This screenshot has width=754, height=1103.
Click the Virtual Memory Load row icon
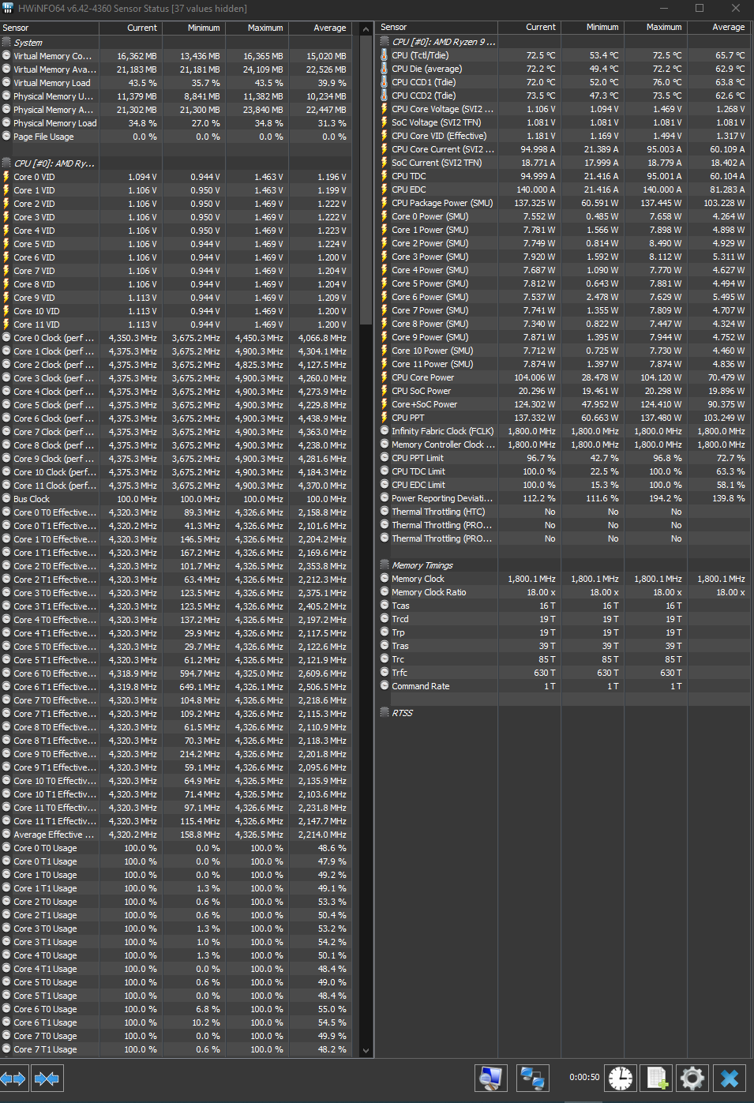click(x=6, y=83)
